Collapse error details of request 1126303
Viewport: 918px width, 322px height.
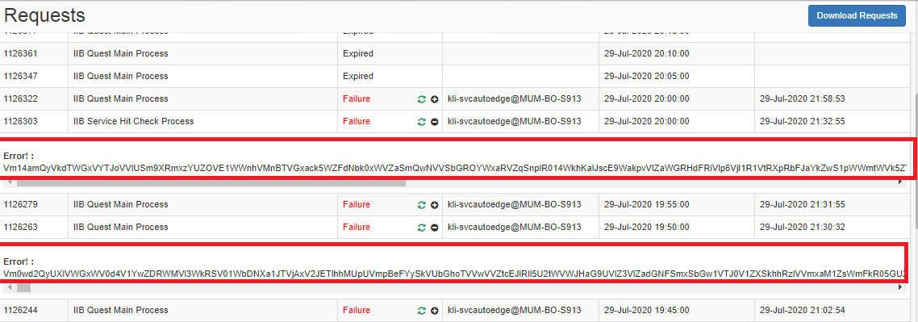click(x=435, y=122)
